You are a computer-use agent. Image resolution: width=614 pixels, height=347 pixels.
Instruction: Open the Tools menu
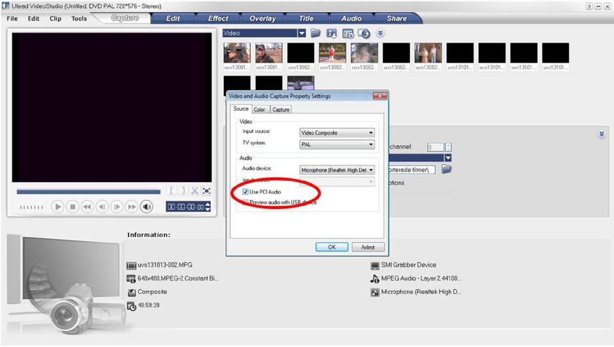coord(79,19)
